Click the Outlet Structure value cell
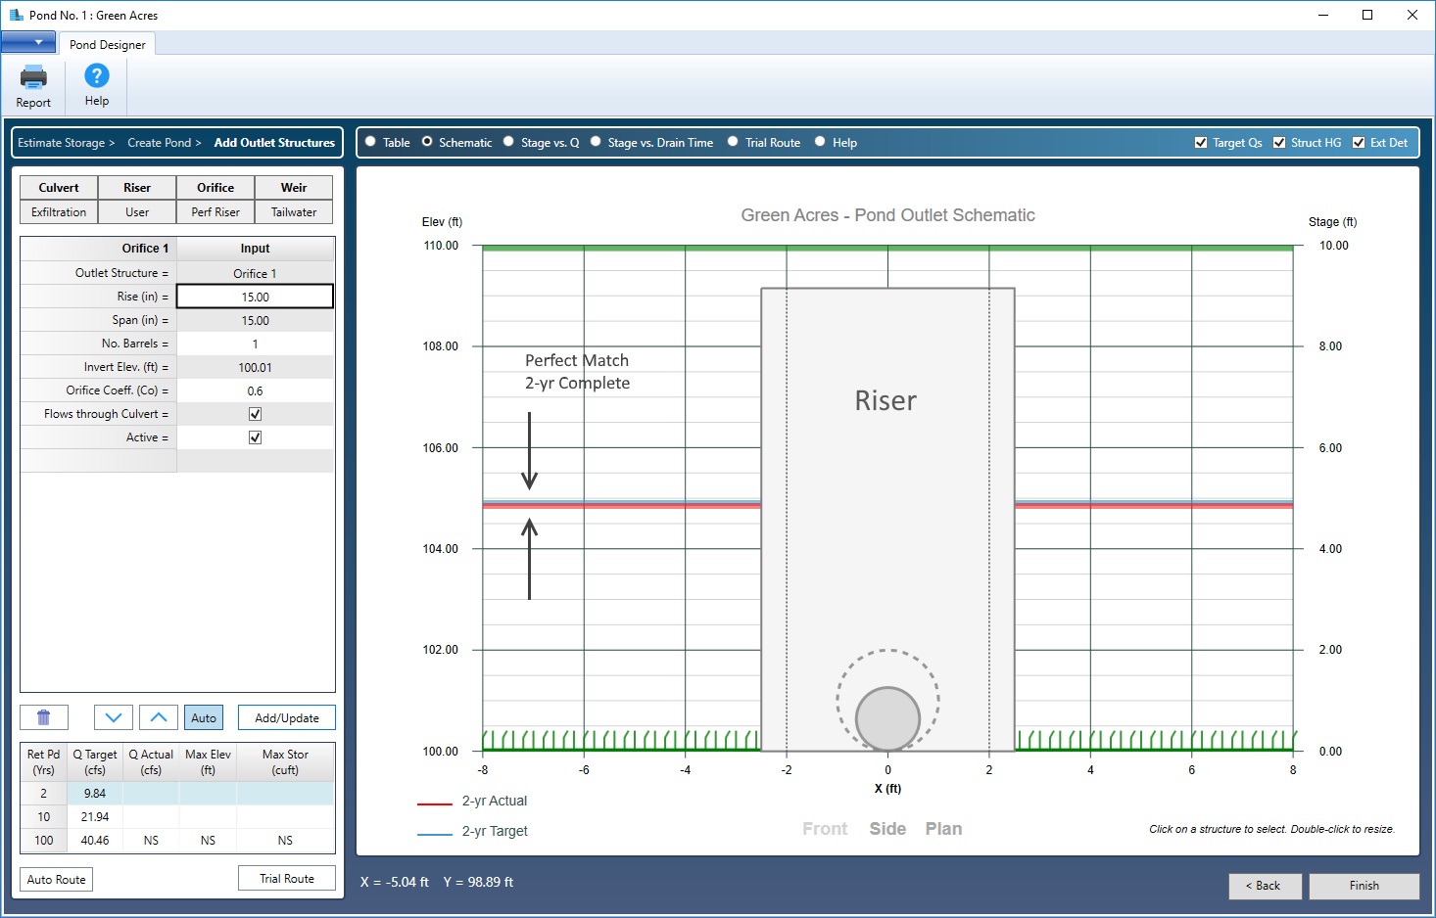 click(x=256, y=273)
